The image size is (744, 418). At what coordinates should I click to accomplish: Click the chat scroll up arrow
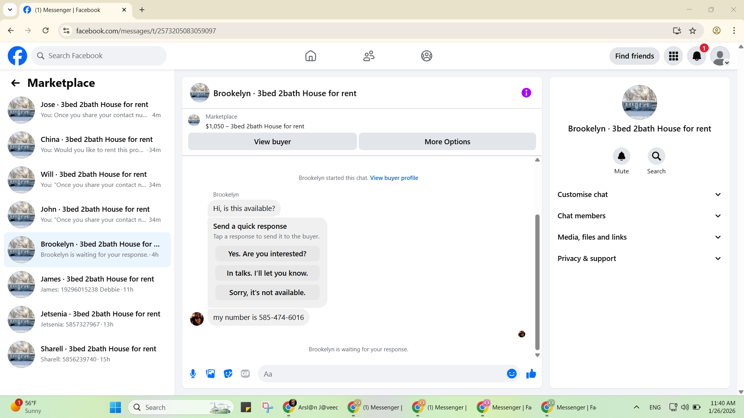pos(537,160)
